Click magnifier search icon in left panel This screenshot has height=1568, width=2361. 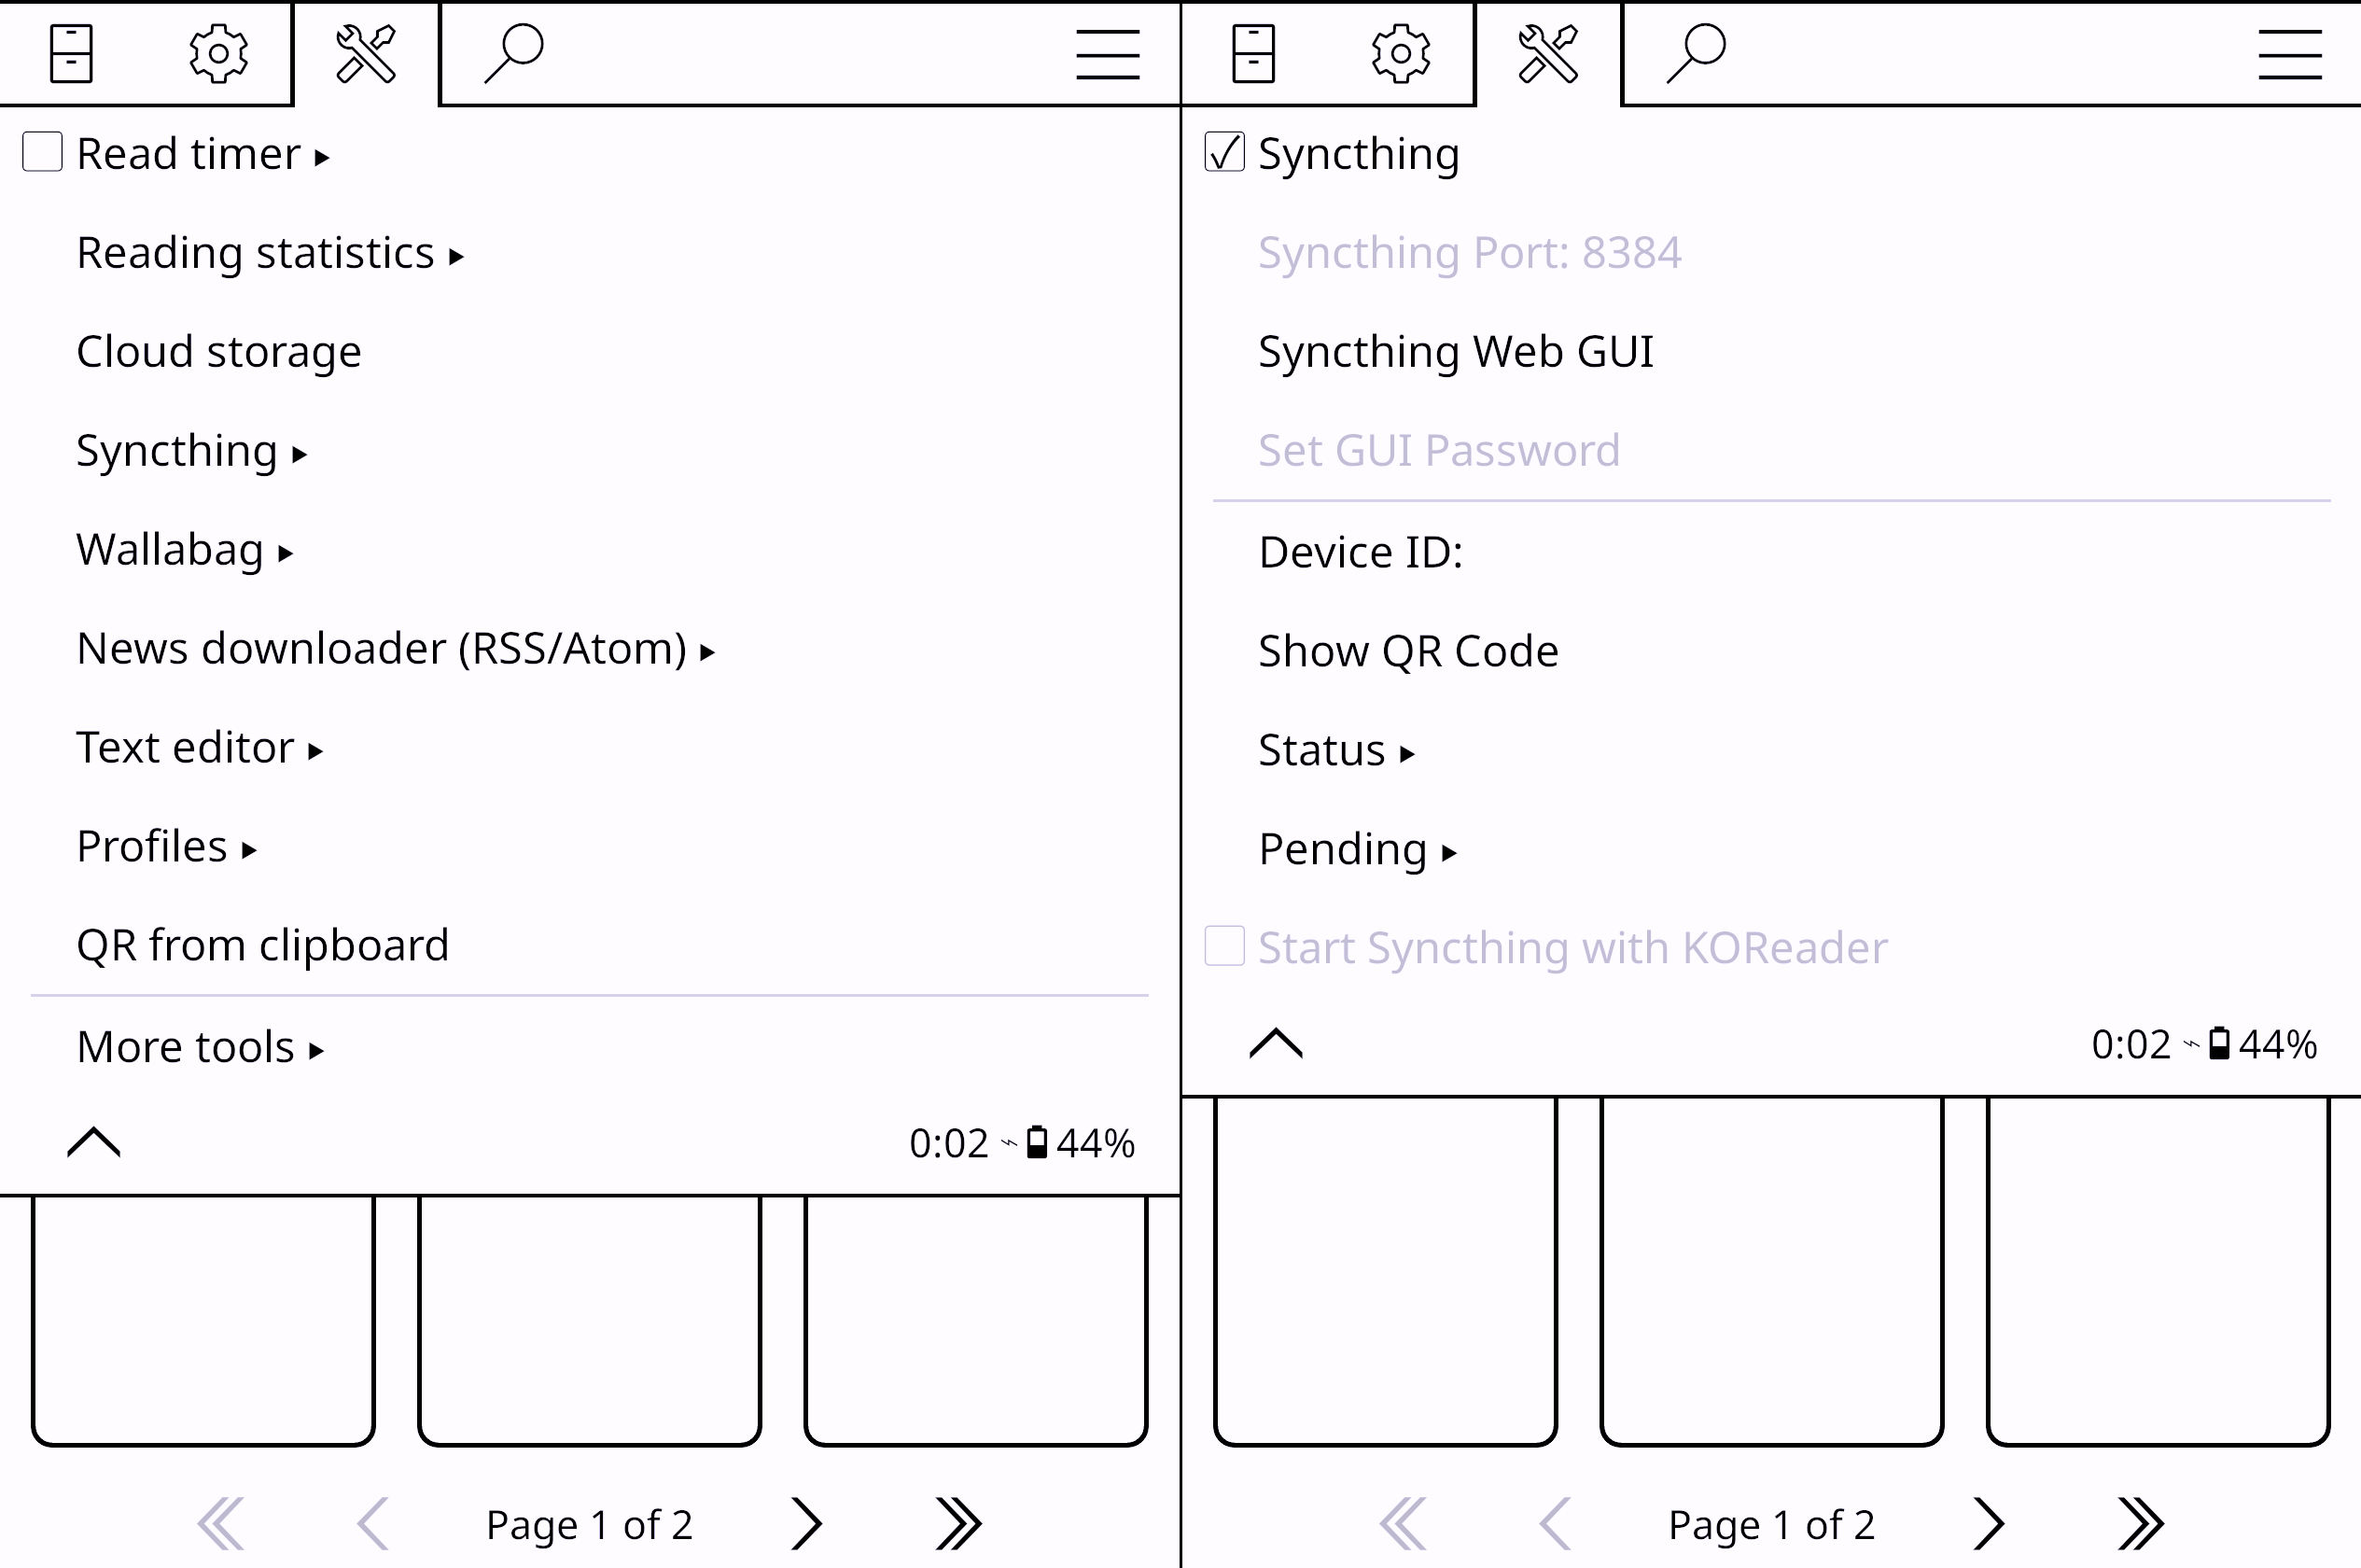coord(514,53)
